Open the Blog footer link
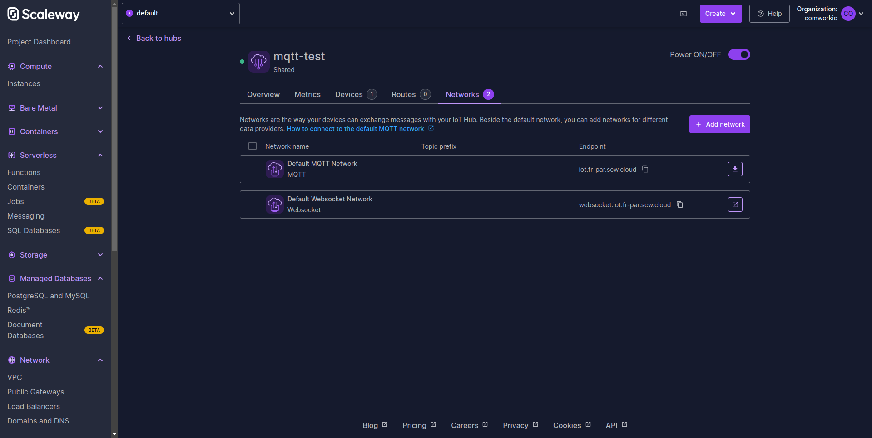This screenshot has height=438, width=872. [375, 425]
